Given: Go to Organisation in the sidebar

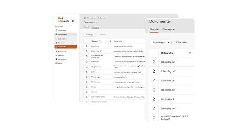Looking at the screenshot, I should 62,30.
